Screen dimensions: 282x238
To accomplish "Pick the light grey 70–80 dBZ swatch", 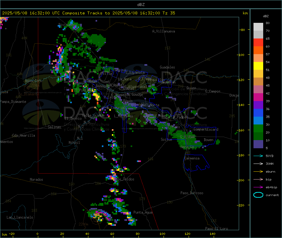I will pyautogui.click(x=258, y=27).
